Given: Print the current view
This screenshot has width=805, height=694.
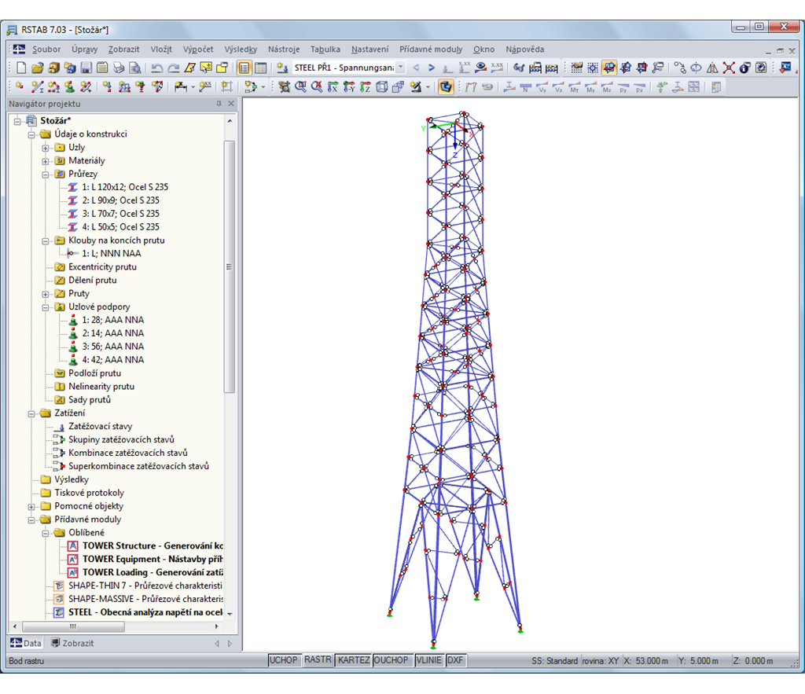Looking at the screenshot, I should 118,68.
